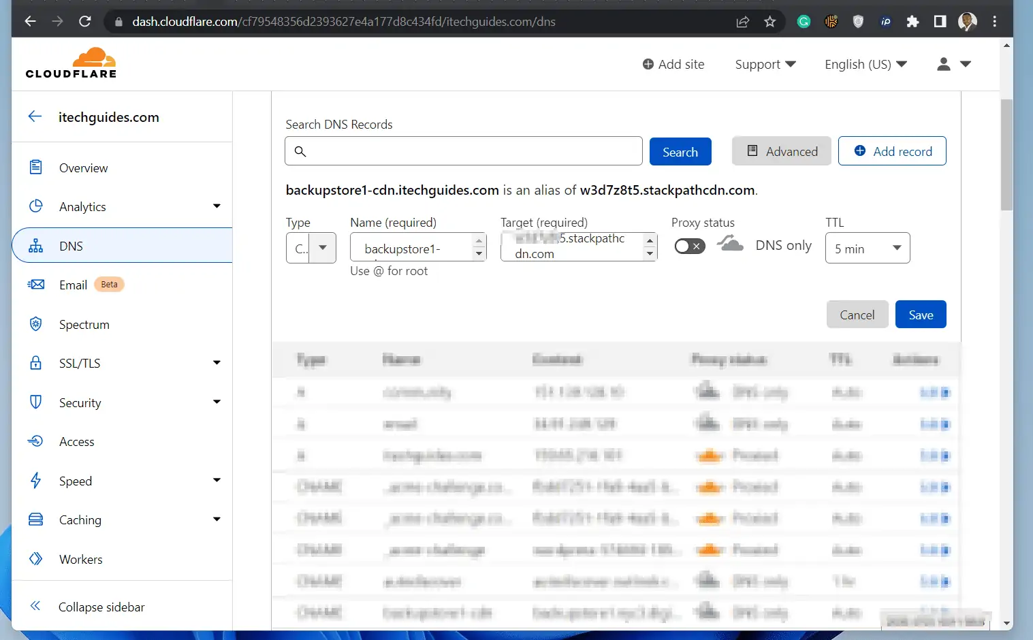Open the record Type dropdown

pos(311,248)
